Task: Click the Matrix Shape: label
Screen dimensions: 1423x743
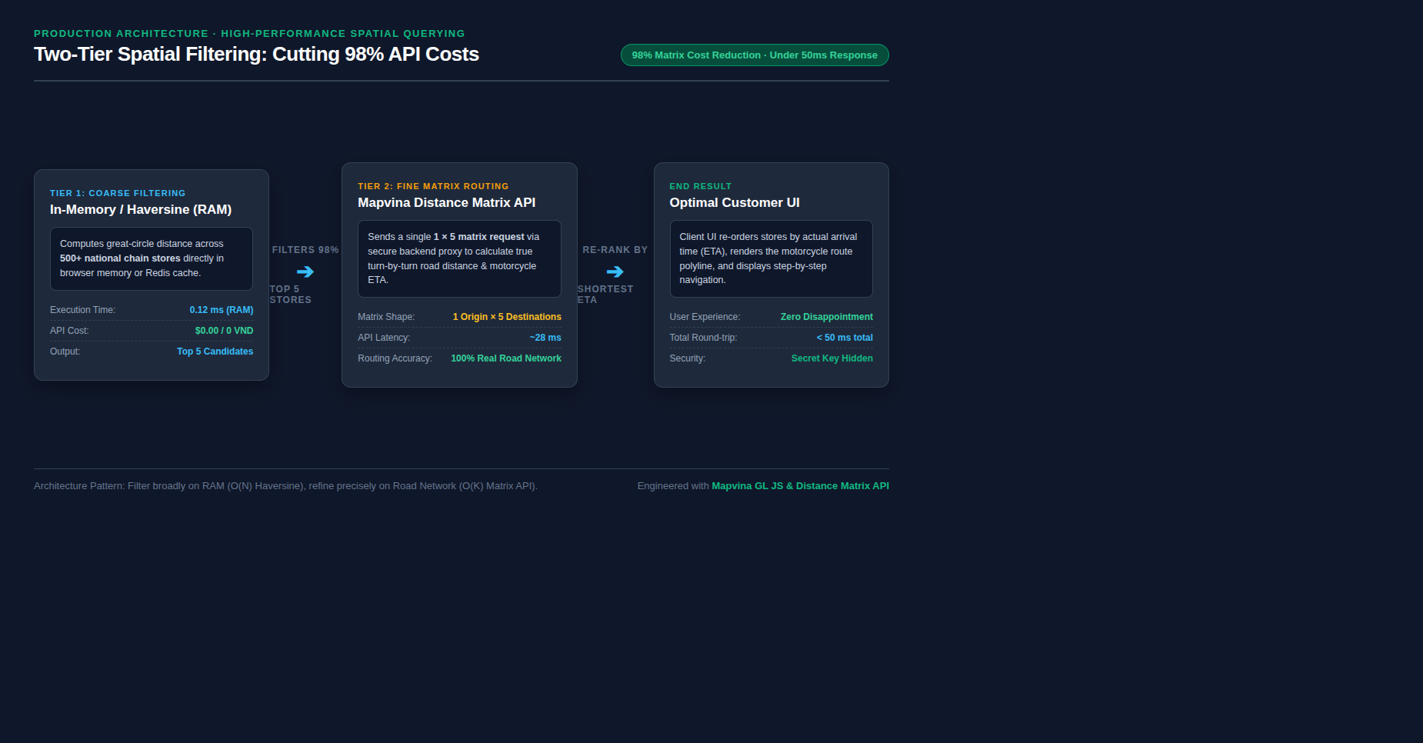Action: pos(386,317)
